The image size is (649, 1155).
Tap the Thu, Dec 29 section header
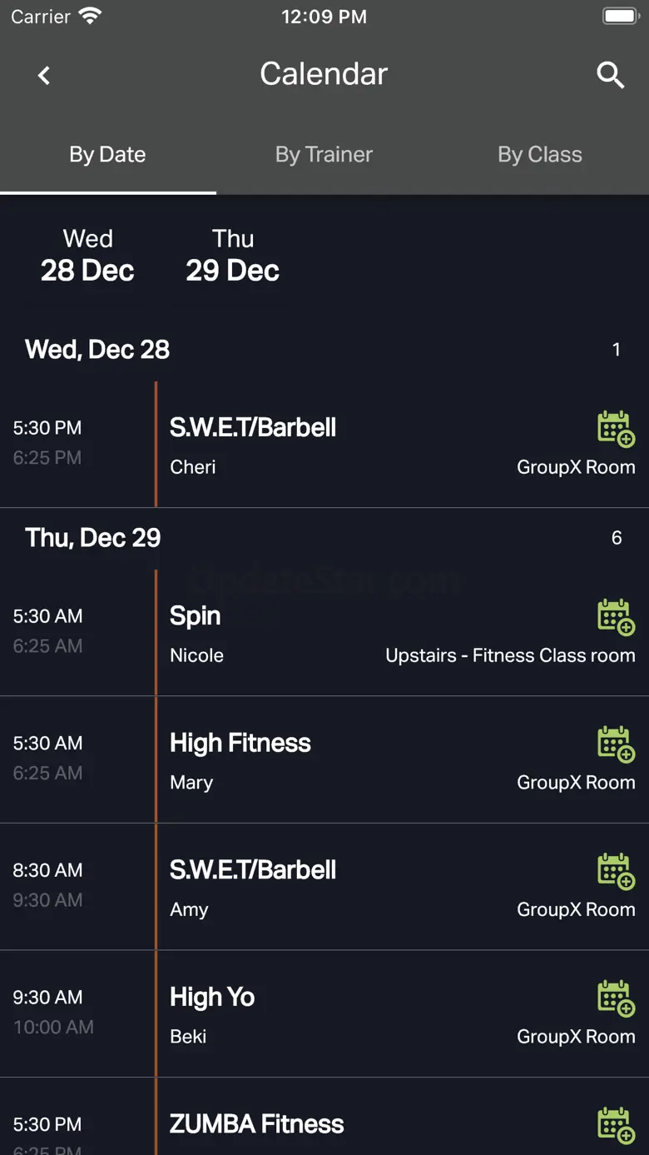click(x=93, y=538)
